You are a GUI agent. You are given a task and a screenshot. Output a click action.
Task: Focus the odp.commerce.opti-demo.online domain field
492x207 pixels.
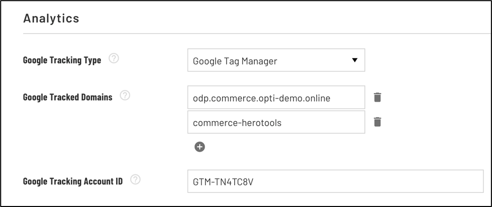276,97
